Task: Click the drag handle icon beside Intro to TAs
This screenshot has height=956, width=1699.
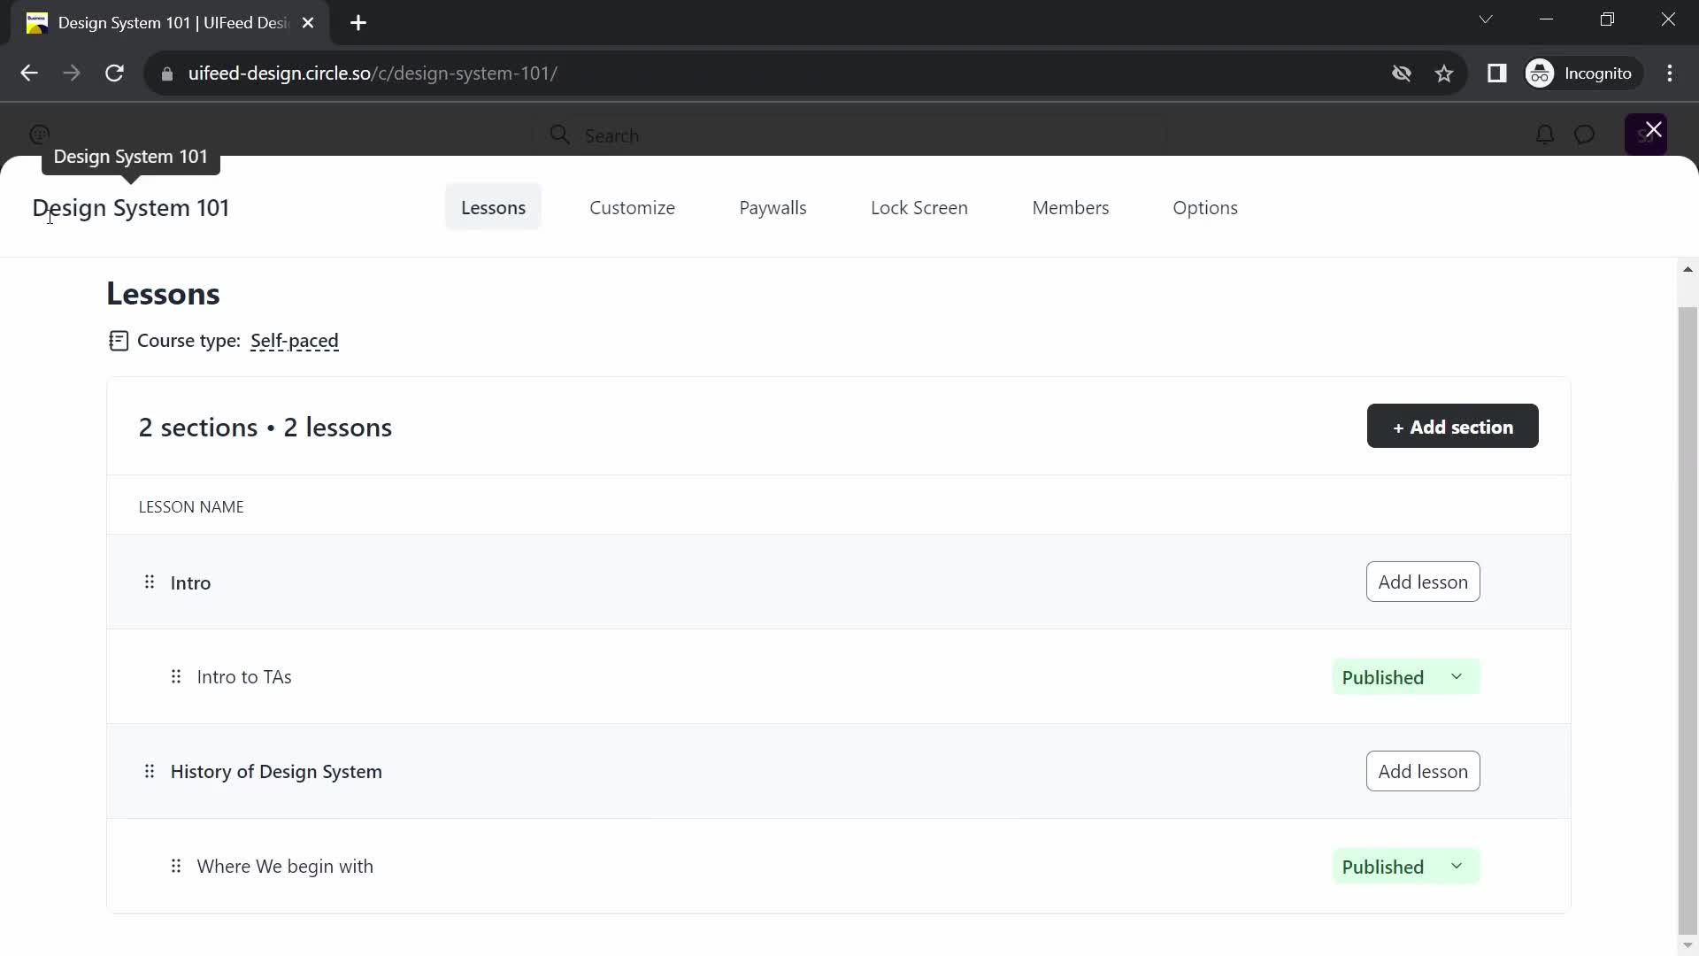Action: [176, 676]
